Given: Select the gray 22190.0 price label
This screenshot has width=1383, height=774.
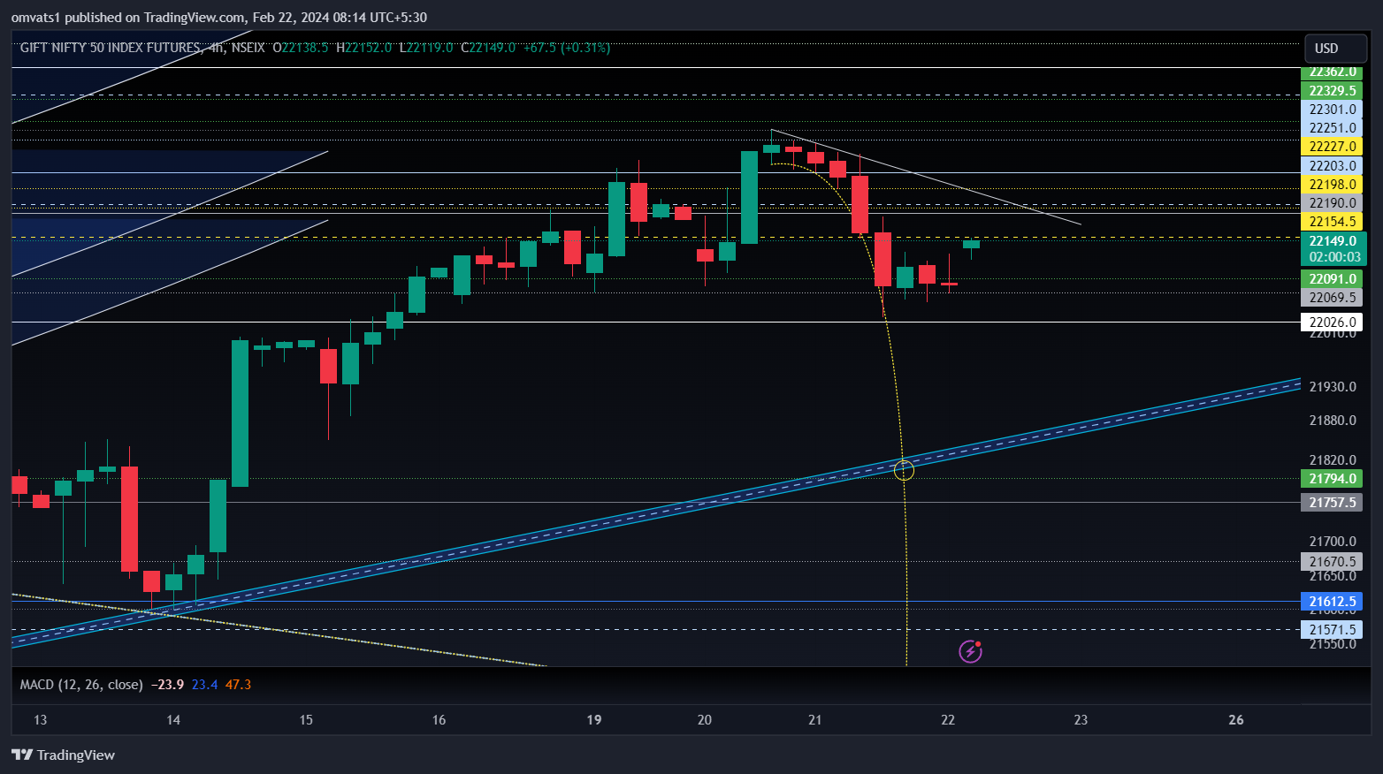Looking at the screenshot, I should pos(1332,203).
